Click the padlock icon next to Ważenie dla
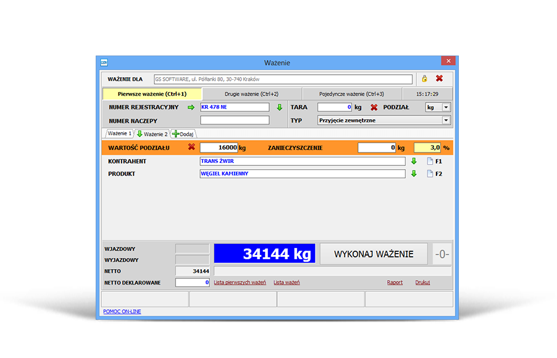This screenshot has height=358, width=557. pos(424,79)
